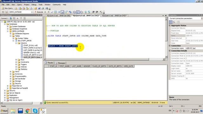Select the STAFF_ID column in tree
203x114 pixels.
30,46
